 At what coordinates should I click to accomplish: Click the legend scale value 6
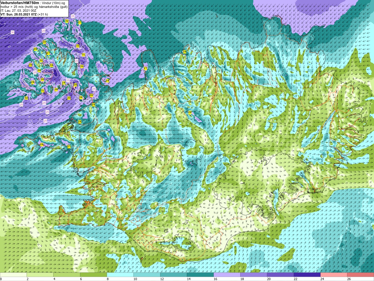[81, 279]
